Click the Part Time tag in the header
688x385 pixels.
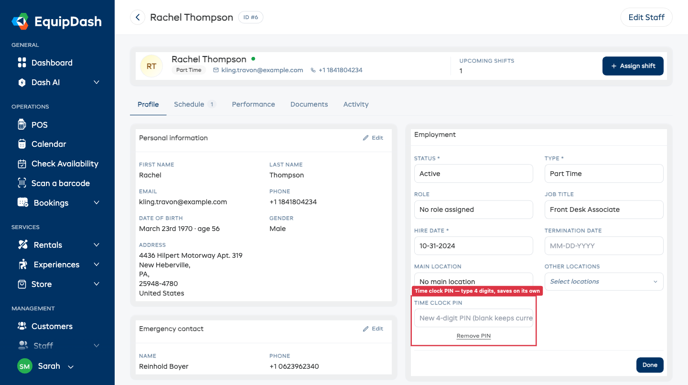click(189, 70)
